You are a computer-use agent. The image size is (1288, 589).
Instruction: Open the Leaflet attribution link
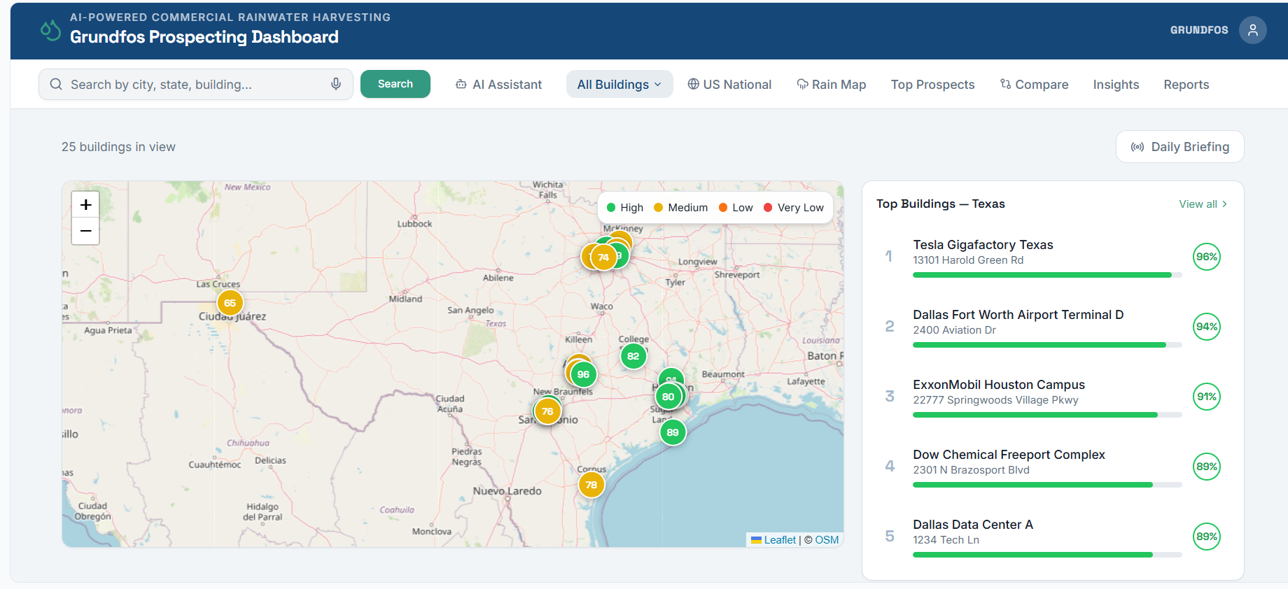(x=780, y=540)
